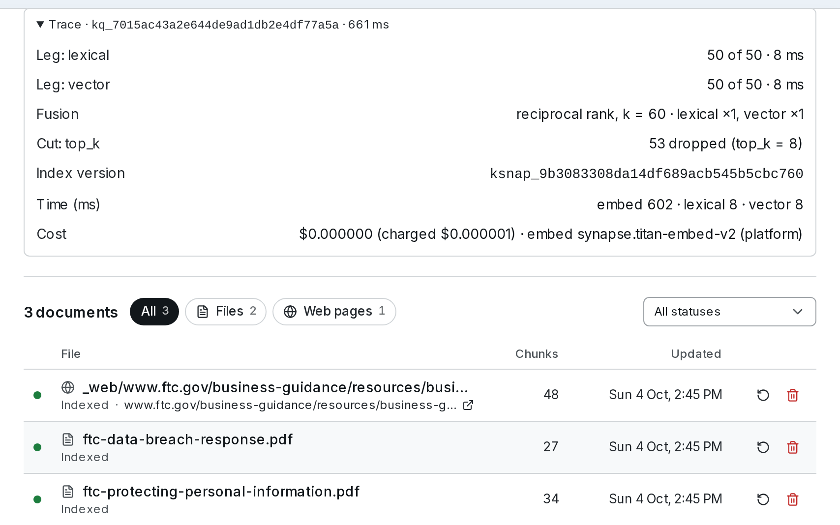This screenshot has height=525, width=840.
Task: Click the embed 602 timing value
Action: tap(635, 204)
